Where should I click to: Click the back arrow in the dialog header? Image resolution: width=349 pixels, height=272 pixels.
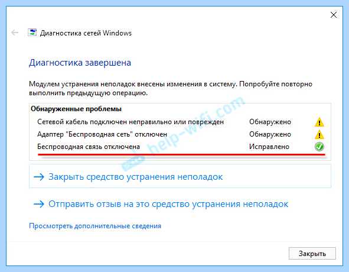(15, 33)
